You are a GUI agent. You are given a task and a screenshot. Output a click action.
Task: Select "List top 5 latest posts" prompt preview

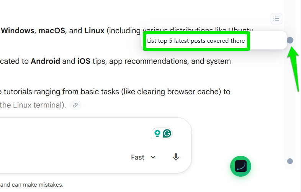point(196,41)
